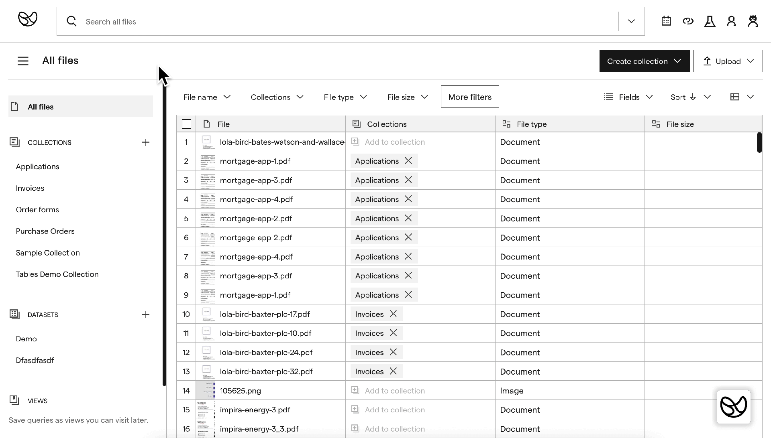Open the Order forms collection

[37, 210]
